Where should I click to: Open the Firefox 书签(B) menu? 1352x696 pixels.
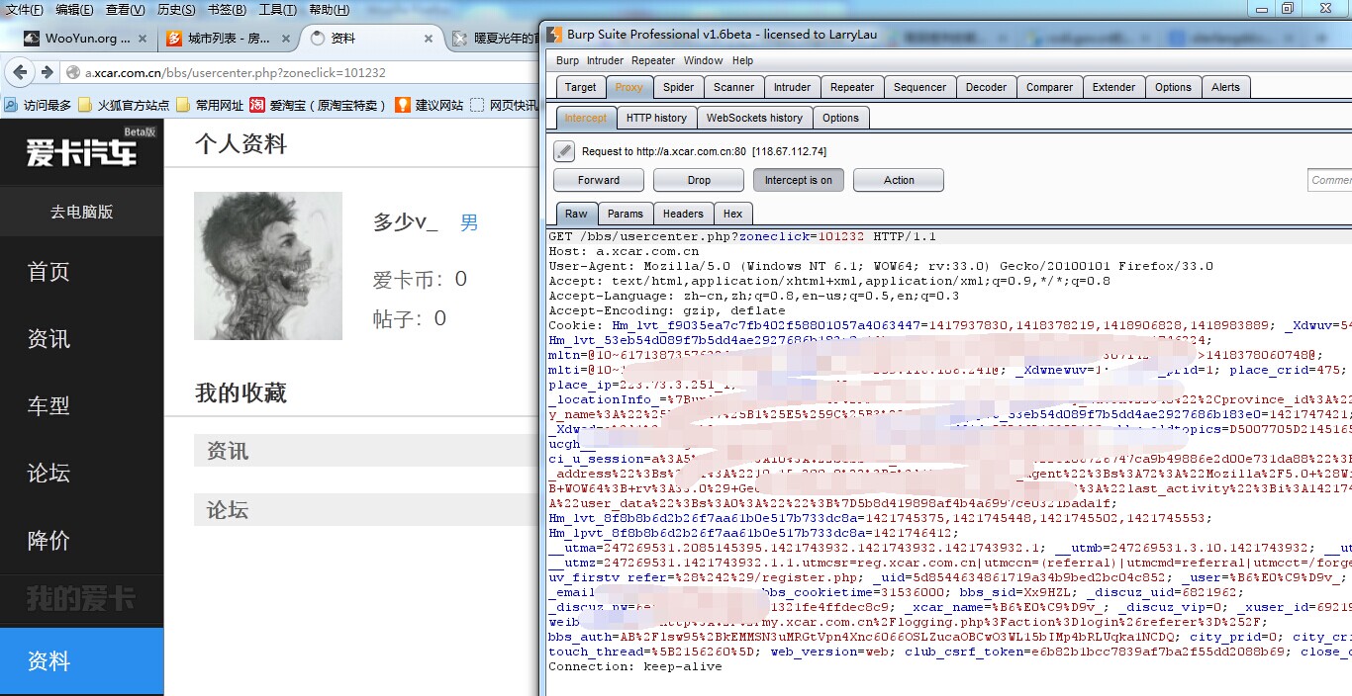(227, 10)
